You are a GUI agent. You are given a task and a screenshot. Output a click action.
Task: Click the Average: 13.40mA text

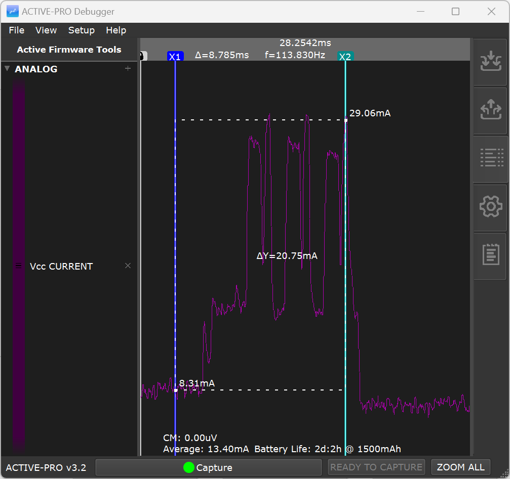206,449
